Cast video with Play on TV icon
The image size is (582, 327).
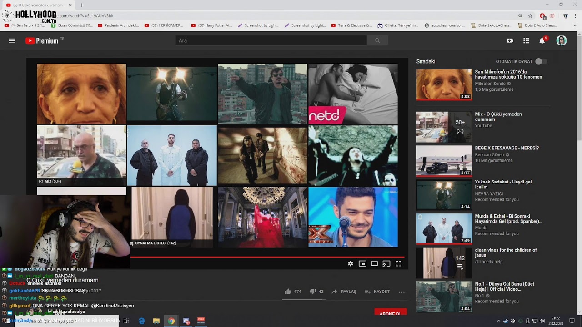(x=386, y=263)
